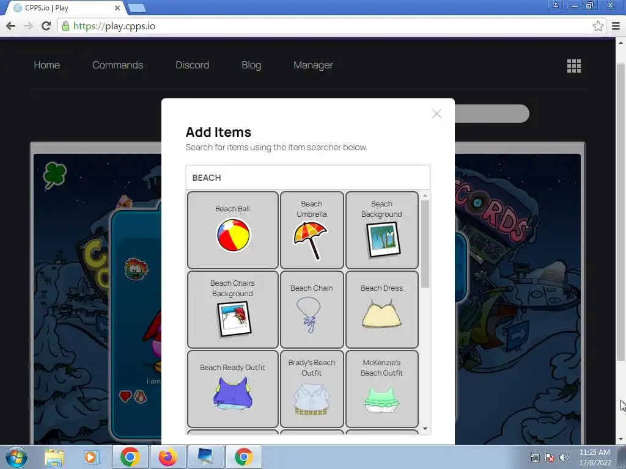The height and width of the screenshot is (469, 626).
Task: Open the Commands page
Action: [117, 65]
